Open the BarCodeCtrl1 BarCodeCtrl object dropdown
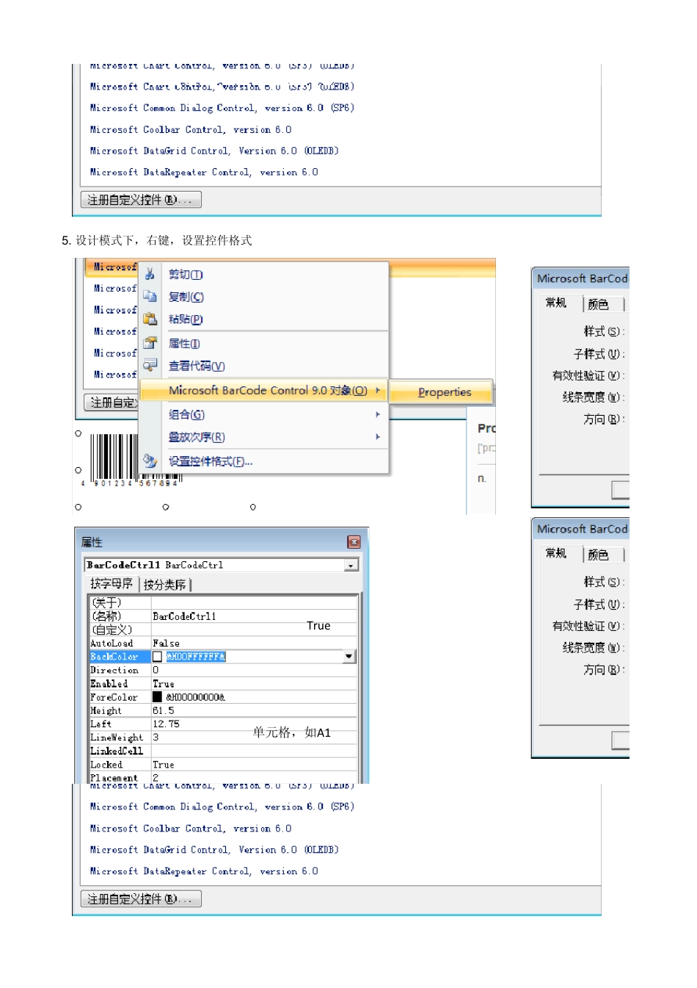 (351, 565)
